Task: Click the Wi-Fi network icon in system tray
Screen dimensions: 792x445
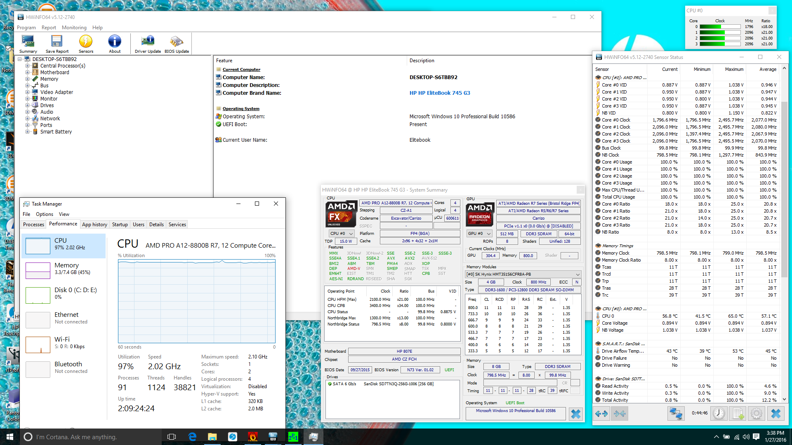Action: pos(737,437)
